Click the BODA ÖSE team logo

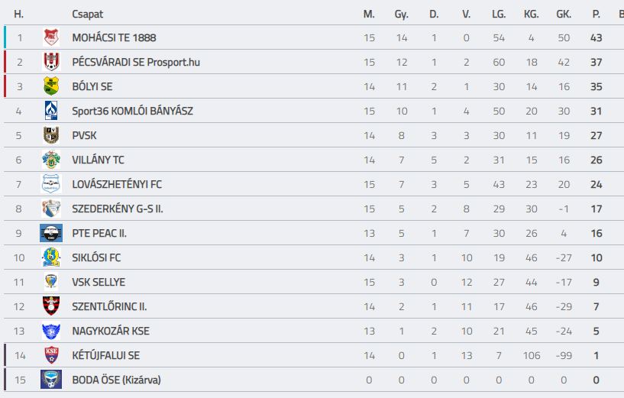pyautogui.click(x=51, y=380)
